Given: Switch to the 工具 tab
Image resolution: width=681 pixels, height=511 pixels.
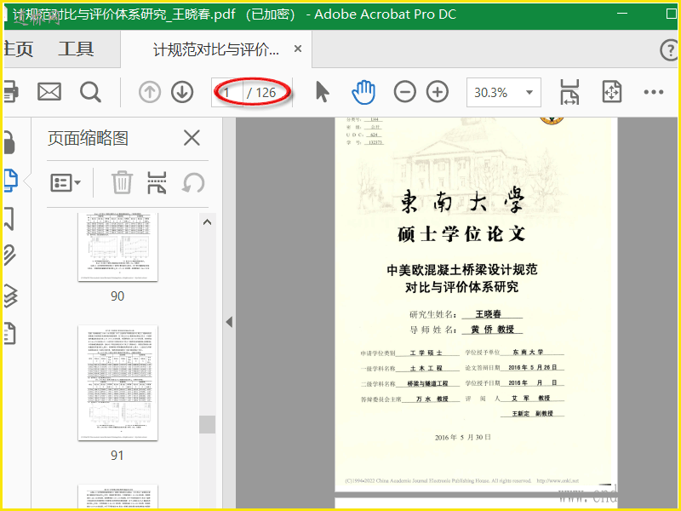Looking at the screenshot, I should click(76, 49).
